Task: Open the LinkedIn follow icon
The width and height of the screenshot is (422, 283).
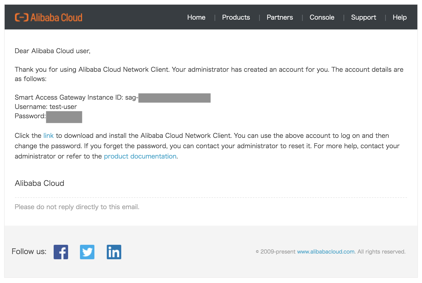Action: (x=114, y=252)
